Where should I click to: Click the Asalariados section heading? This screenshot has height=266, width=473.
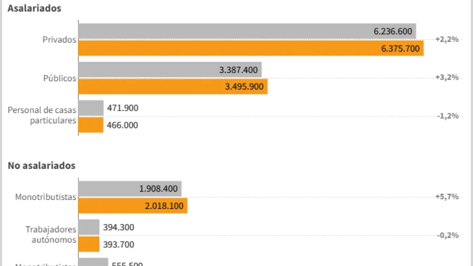pos(34,8)
